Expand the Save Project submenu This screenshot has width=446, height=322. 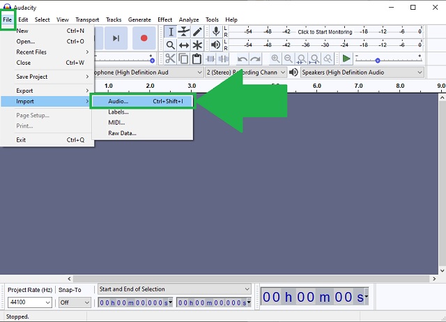pyautogui.click(x=47, y=77)
